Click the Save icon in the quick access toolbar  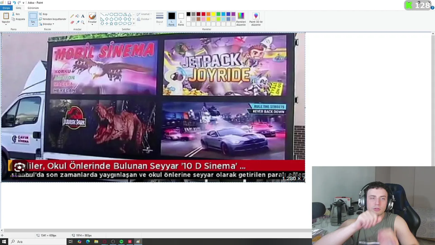click(9, 3)
